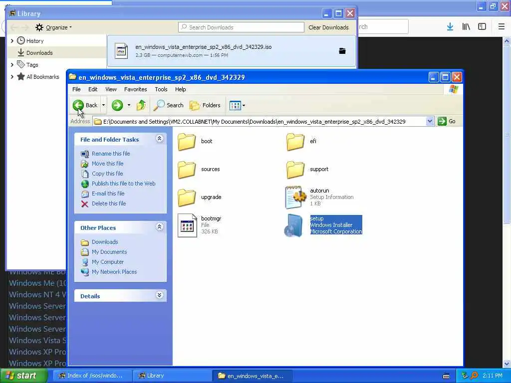Select the autorun setup information file

point(295,197)
